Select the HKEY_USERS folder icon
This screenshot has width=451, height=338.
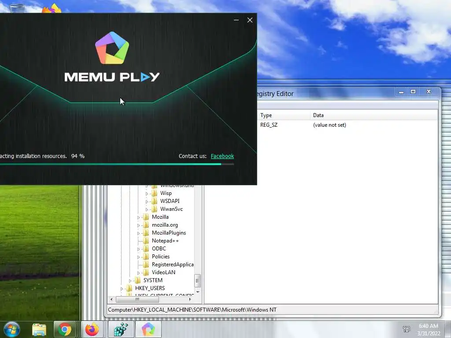click(129, 288)
